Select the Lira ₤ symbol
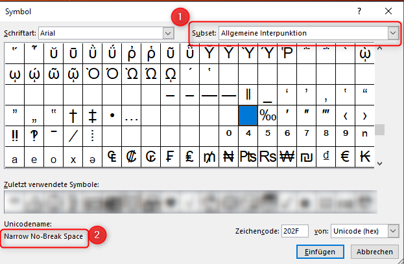This screenshot has width=404, height=264. coord(189,157)
